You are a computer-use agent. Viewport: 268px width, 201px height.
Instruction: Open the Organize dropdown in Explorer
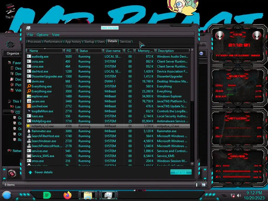[x=14, y=53]
